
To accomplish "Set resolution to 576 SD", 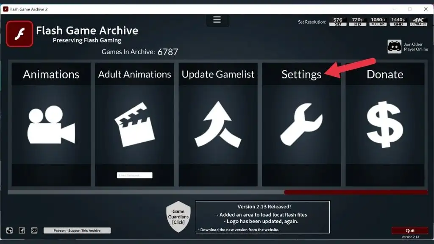I will (x=338, y=22).
